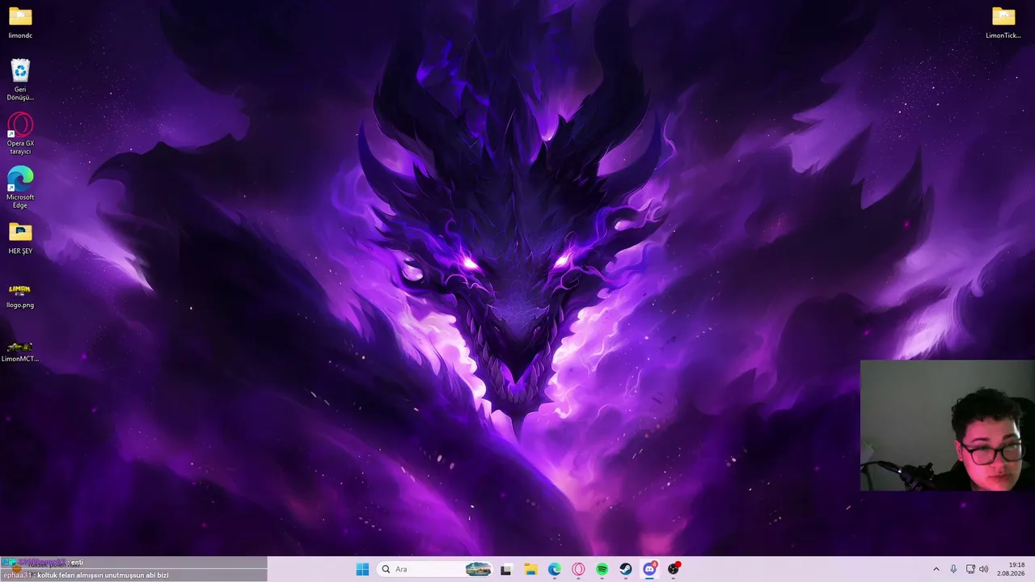Open the limondc folder on the desktop

coord(20,23)
